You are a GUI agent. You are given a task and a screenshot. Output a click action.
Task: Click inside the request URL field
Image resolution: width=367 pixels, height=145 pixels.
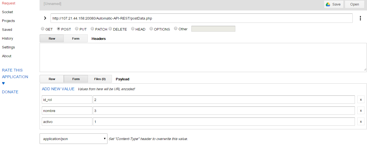(202, 18)
